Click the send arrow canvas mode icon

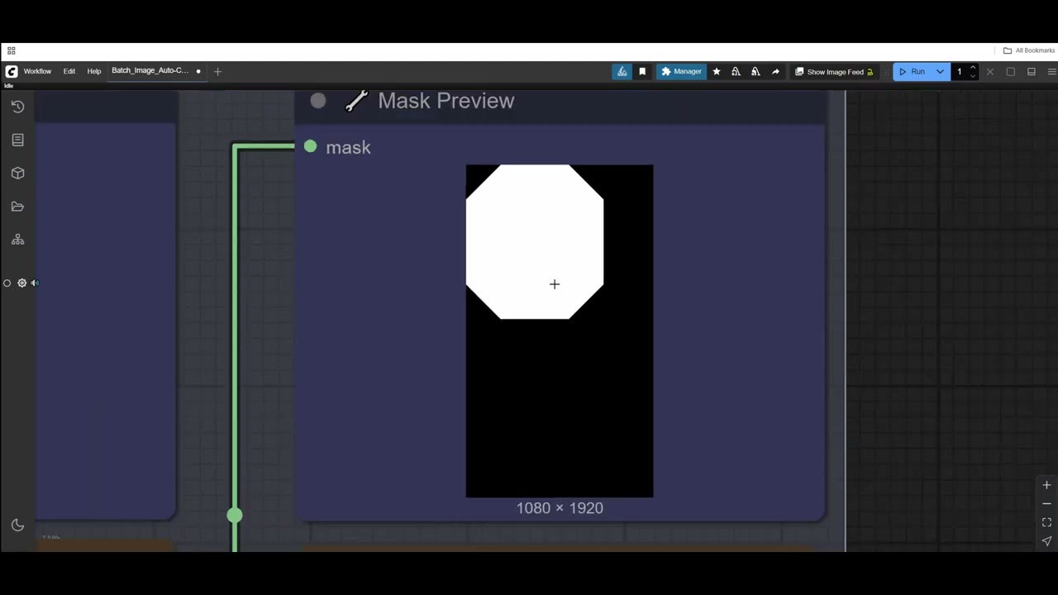(1046, 541)
